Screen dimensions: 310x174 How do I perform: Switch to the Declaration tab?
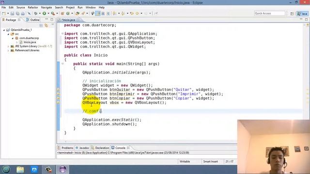[100, 148]
